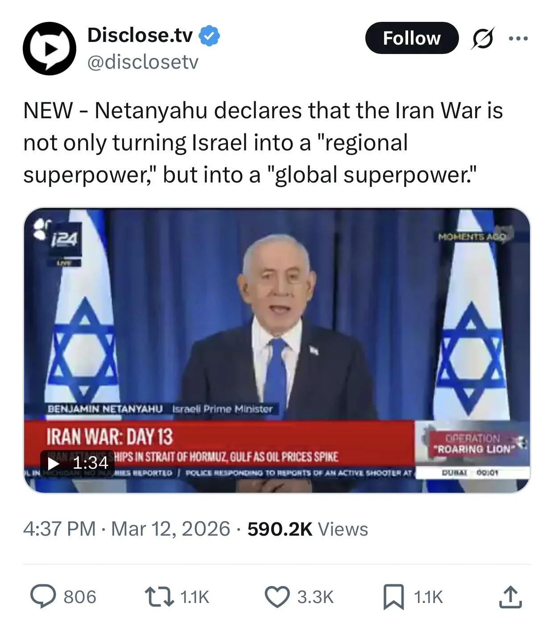554x628 pixels.
Task: Bookmark the post with ribbon icon
Action: coord(393,597)
